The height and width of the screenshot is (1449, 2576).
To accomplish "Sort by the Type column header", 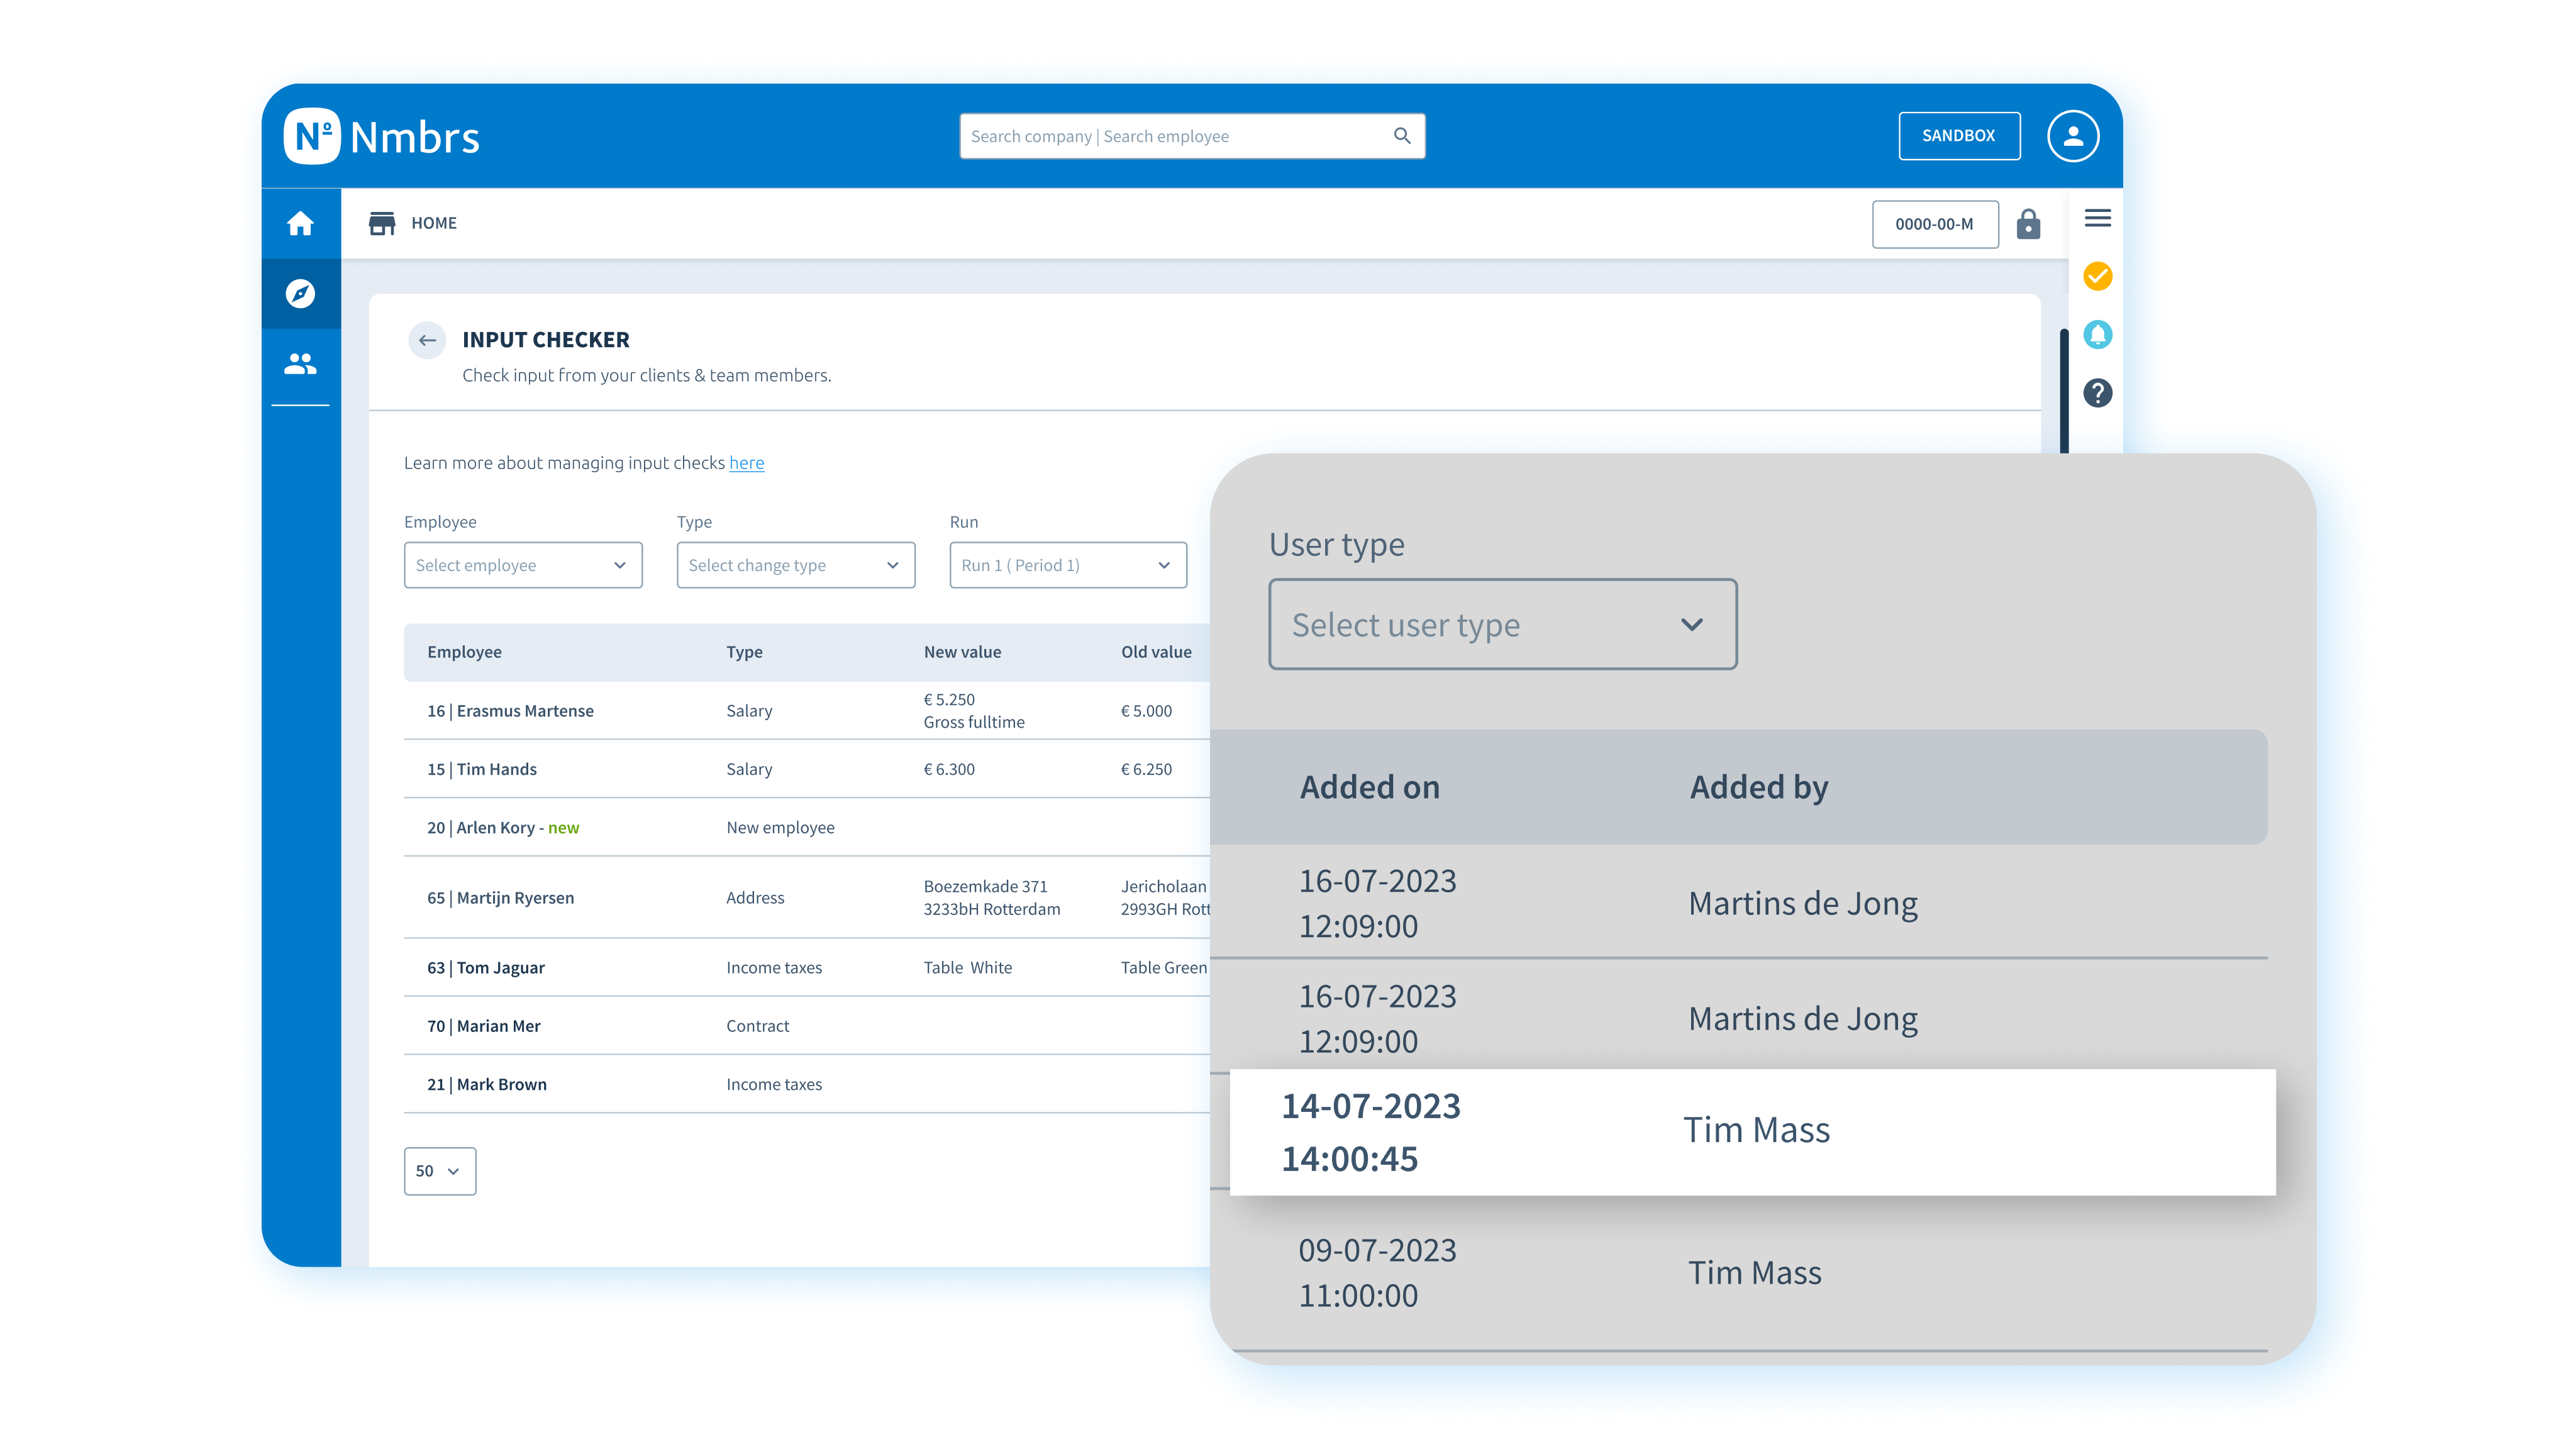I will click(x=744, y=652).
